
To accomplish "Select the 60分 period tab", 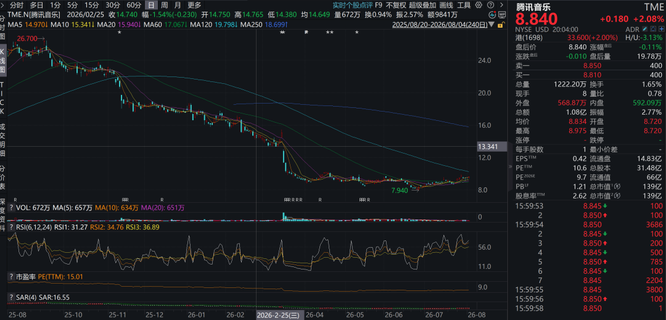I will click(x=134, y=6).
